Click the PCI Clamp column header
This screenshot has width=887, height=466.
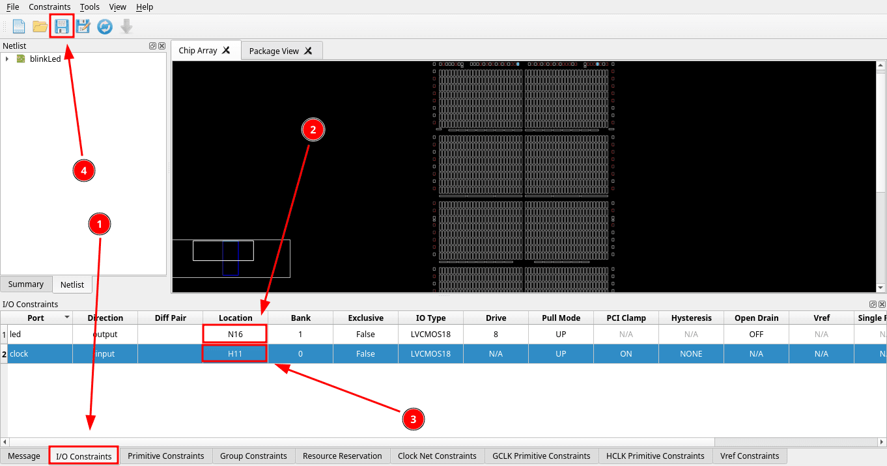coord(626,318)
